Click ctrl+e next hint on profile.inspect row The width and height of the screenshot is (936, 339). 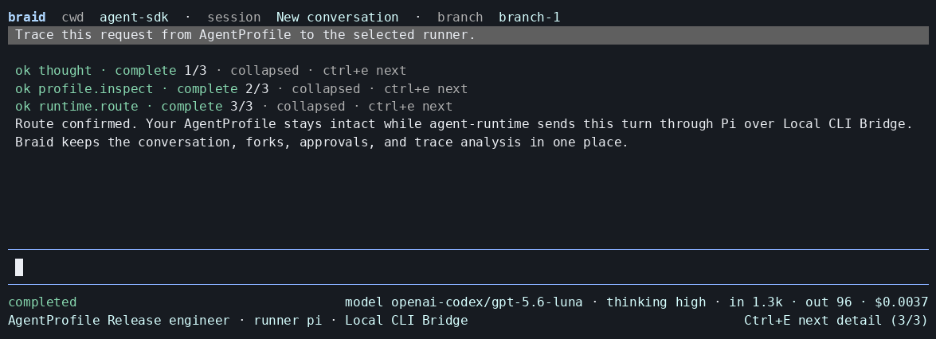pos(425,88)
